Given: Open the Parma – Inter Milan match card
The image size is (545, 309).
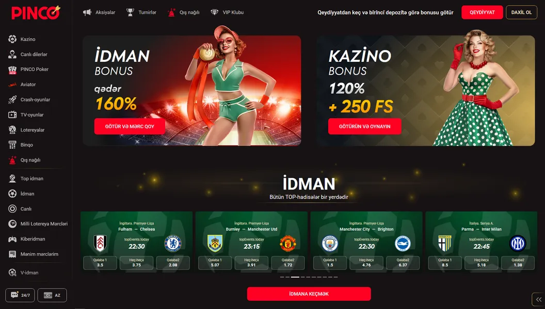Looking at the screenshot, I should pos(482,241).
